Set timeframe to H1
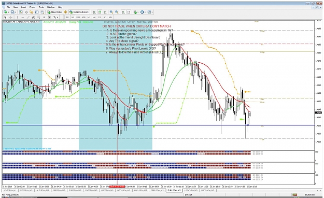Image resolution: width=324 pixels, height=198 pixels. (x=89, y=17)
